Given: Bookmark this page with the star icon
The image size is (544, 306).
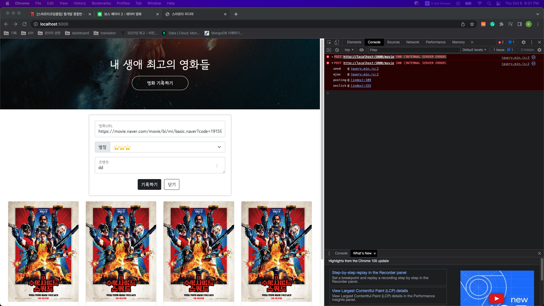Looking at the screenshot, I should coord(472,24).
